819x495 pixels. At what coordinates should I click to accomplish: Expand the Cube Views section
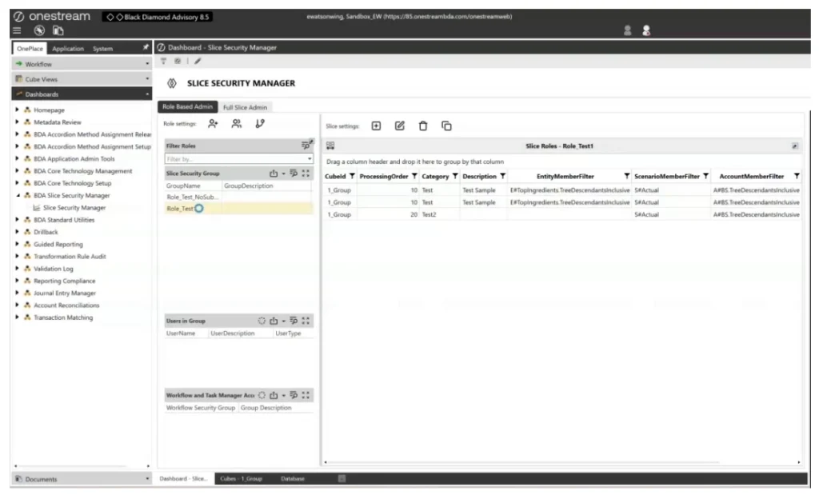point(82,79)
